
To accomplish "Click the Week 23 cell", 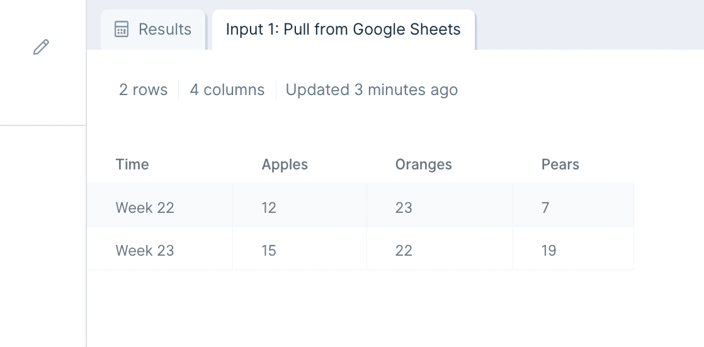I will point(160,248).
